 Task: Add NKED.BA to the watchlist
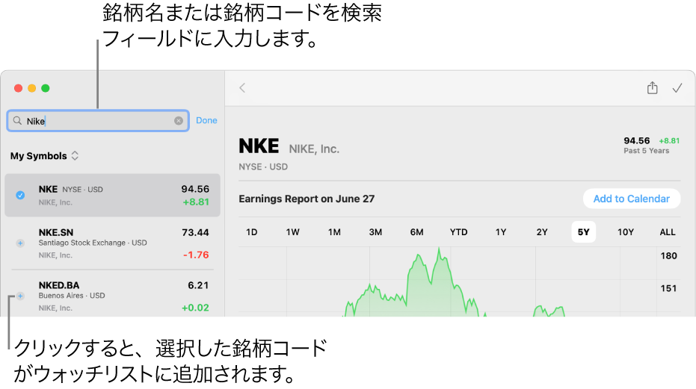coord(20,296)
